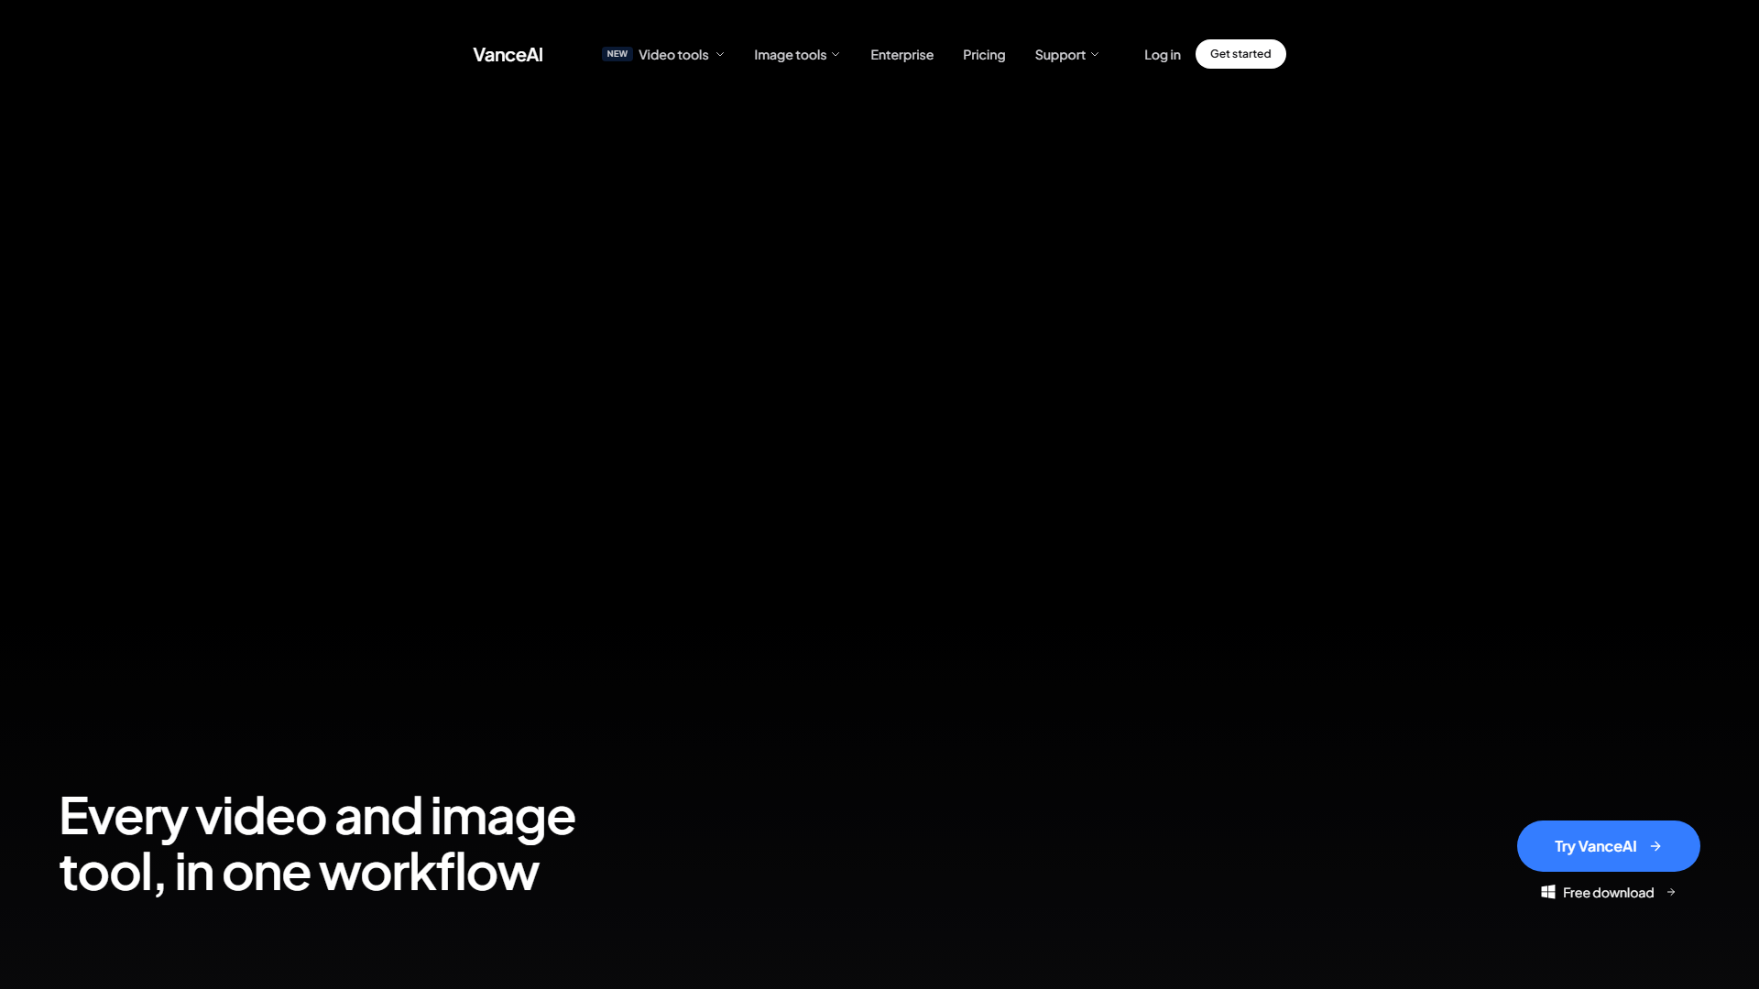Click the headline 'Every video and image'
Screen dimensions: 1759x989
[x=317, y=816]
